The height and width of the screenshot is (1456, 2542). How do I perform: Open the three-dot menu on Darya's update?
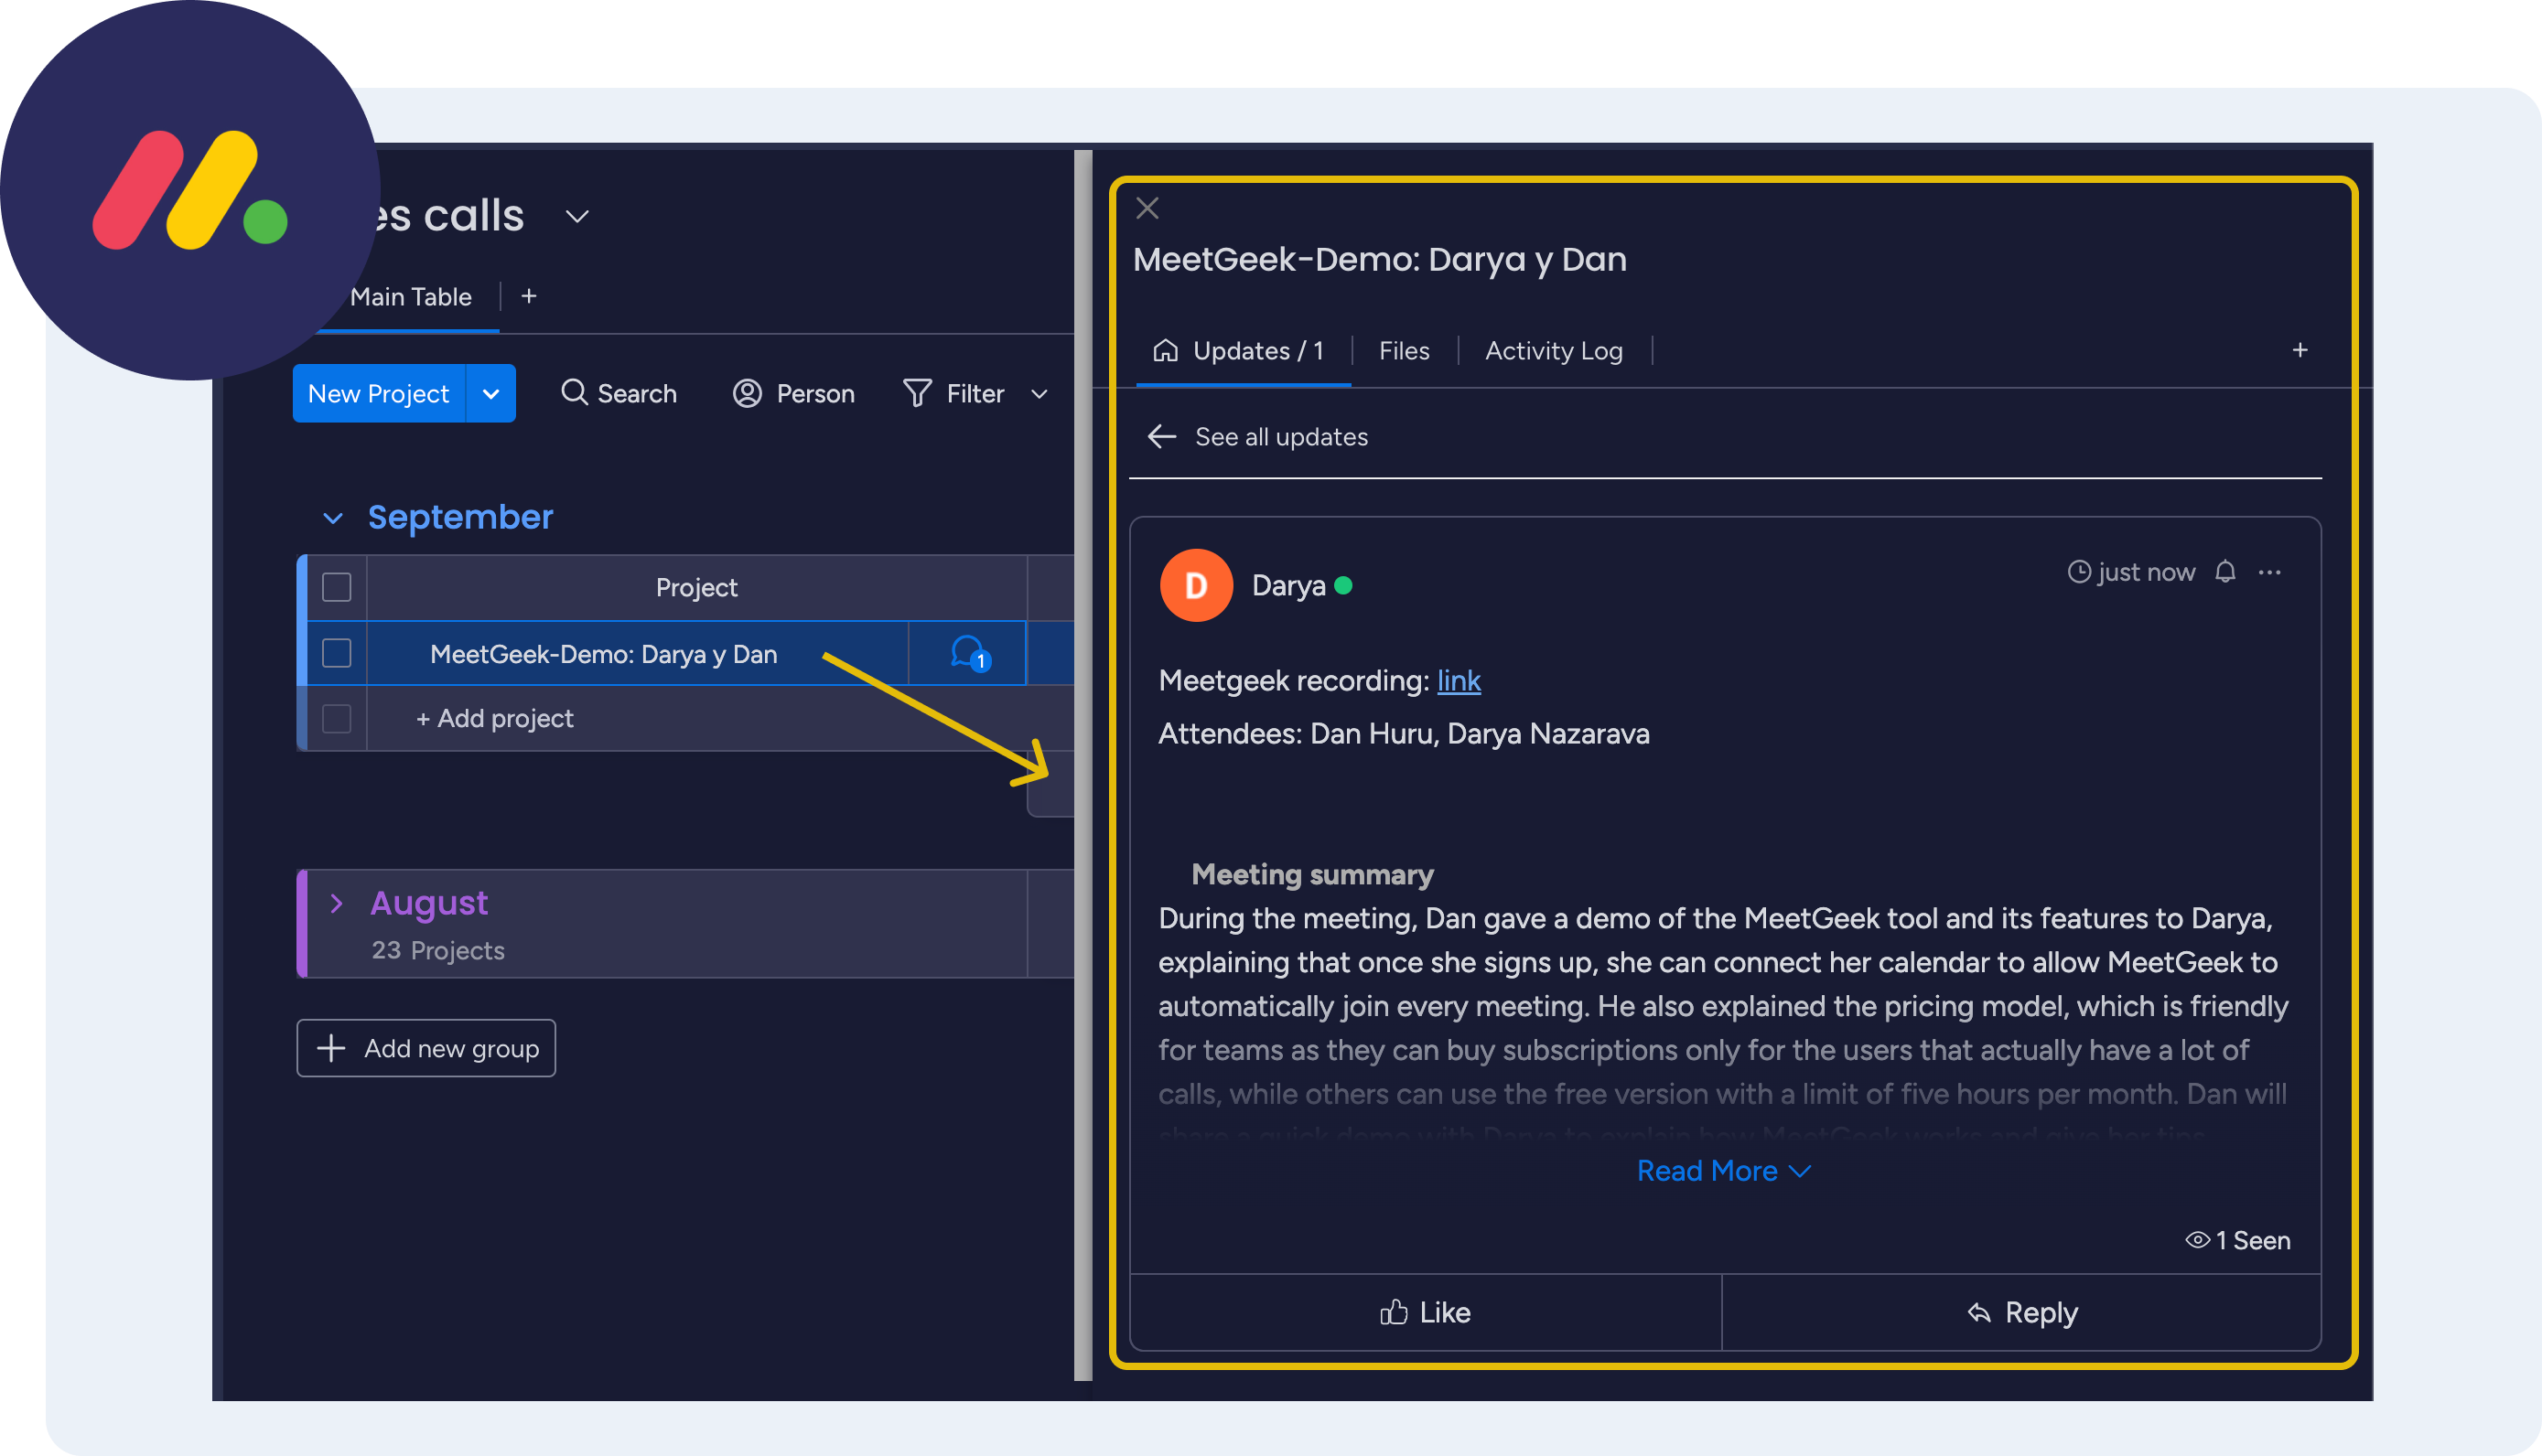coord(2270,572)
